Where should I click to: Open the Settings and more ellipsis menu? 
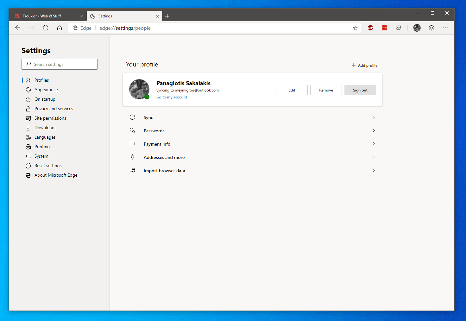[445, 28]
